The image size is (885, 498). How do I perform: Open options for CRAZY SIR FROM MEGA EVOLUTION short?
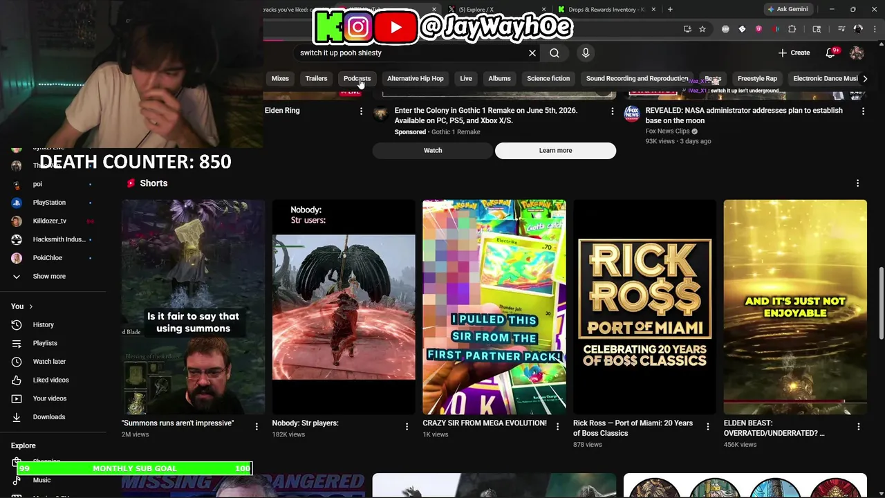point(557,427)
